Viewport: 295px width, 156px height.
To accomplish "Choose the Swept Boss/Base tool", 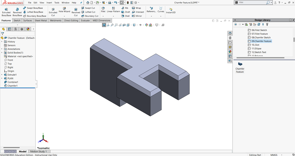I will click(33, 8).
